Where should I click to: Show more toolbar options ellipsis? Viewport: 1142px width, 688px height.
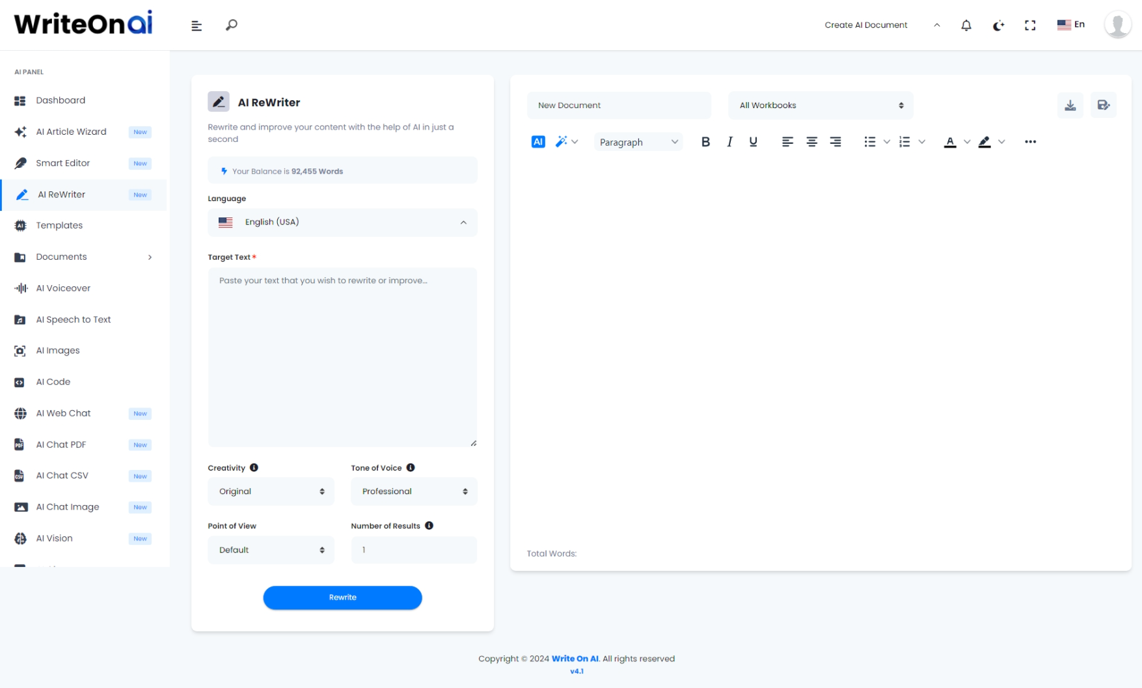pos(1030,142)
